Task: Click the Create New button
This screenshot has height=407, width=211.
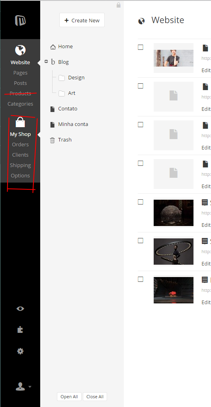Action: pyautogui.click(x=82, y=20)
